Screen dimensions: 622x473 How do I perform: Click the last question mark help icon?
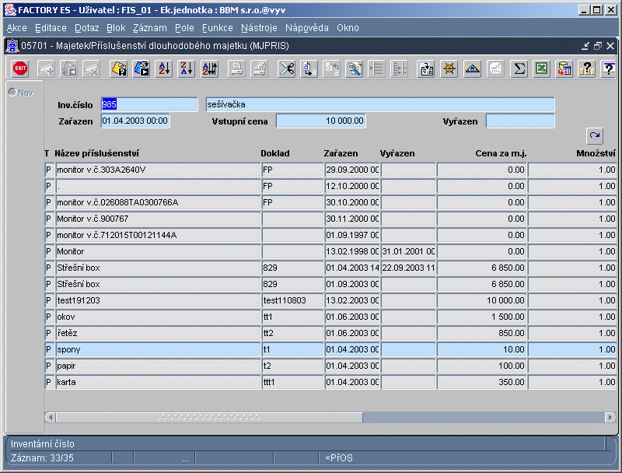pyautogui.click(x=609, y=68)
